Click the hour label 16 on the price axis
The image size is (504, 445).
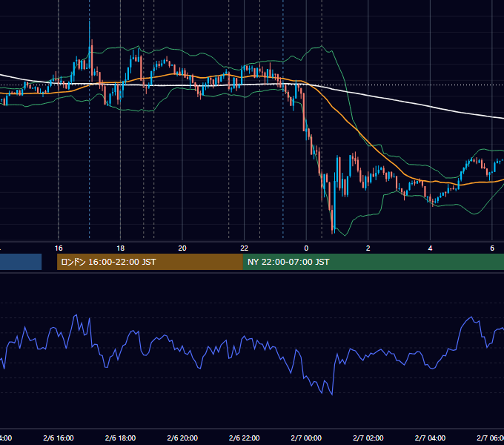pos(59,248)
